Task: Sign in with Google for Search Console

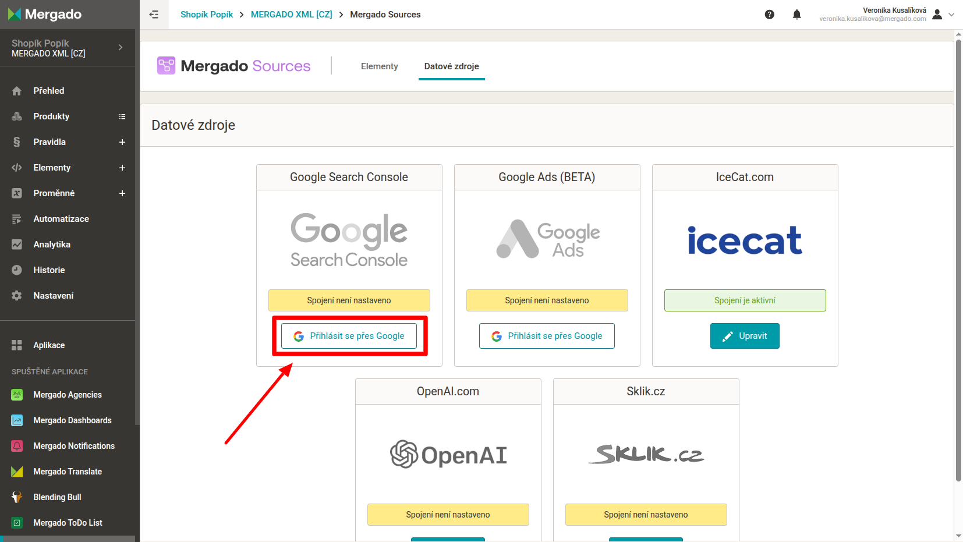Action: pos(349,336)
